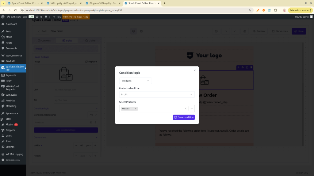Open the And condition relationship dropdown
Screen dimensions: 314x176
(x=93, y=115)
